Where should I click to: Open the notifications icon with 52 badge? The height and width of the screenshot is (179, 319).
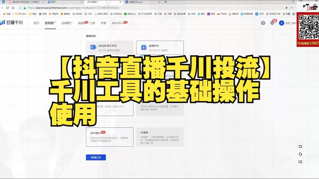click(x=272, y=23)
